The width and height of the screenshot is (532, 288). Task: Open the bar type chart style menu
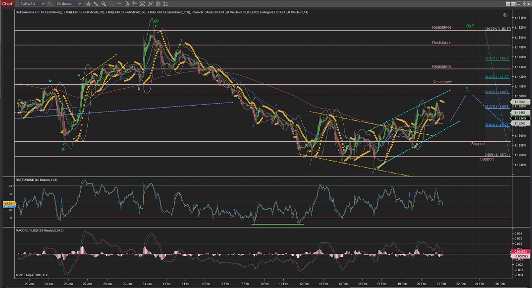click(89, 3)
